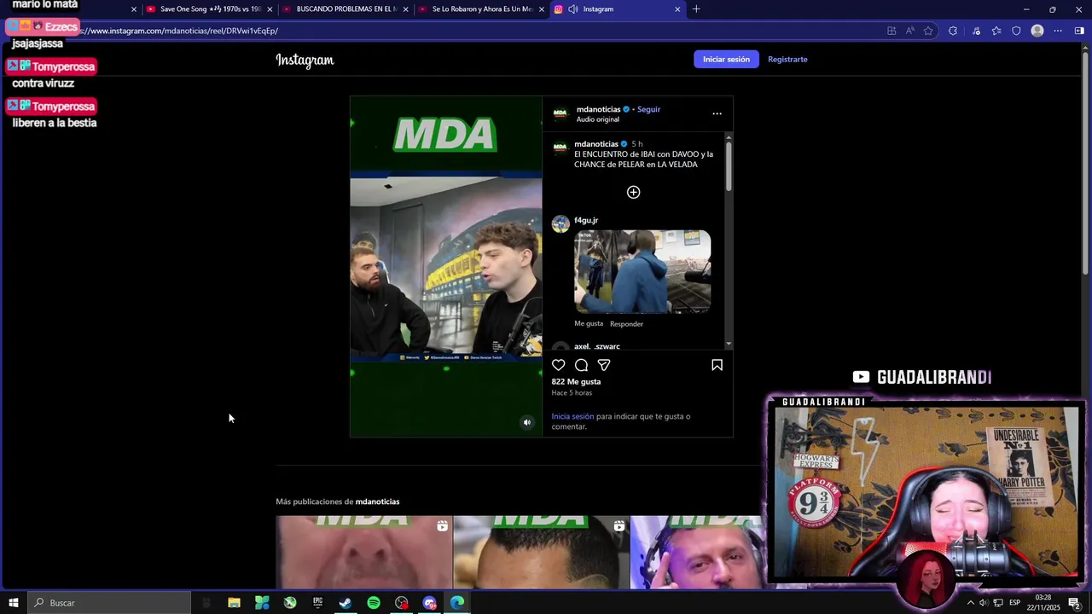Open Microsoft Edge from the taskbar

point(457,603)
